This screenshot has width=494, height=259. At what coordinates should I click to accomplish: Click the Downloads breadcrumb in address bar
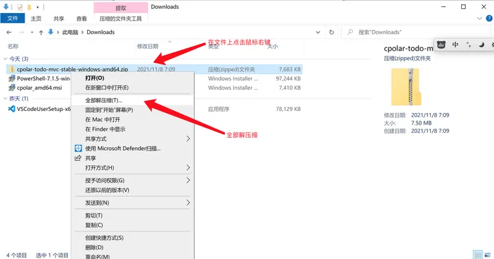pyautogui.click(x=100, y=32)
